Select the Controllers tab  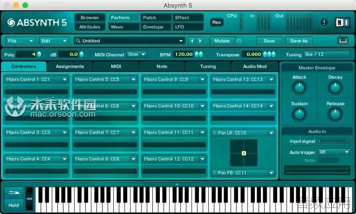24,67
